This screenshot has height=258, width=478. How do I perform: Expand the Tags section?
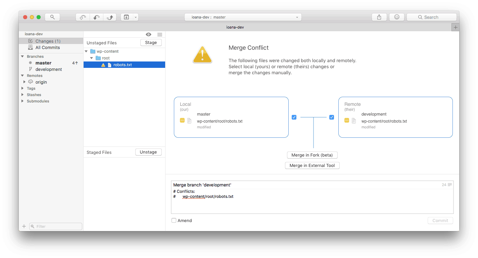[x=22, y=88]
